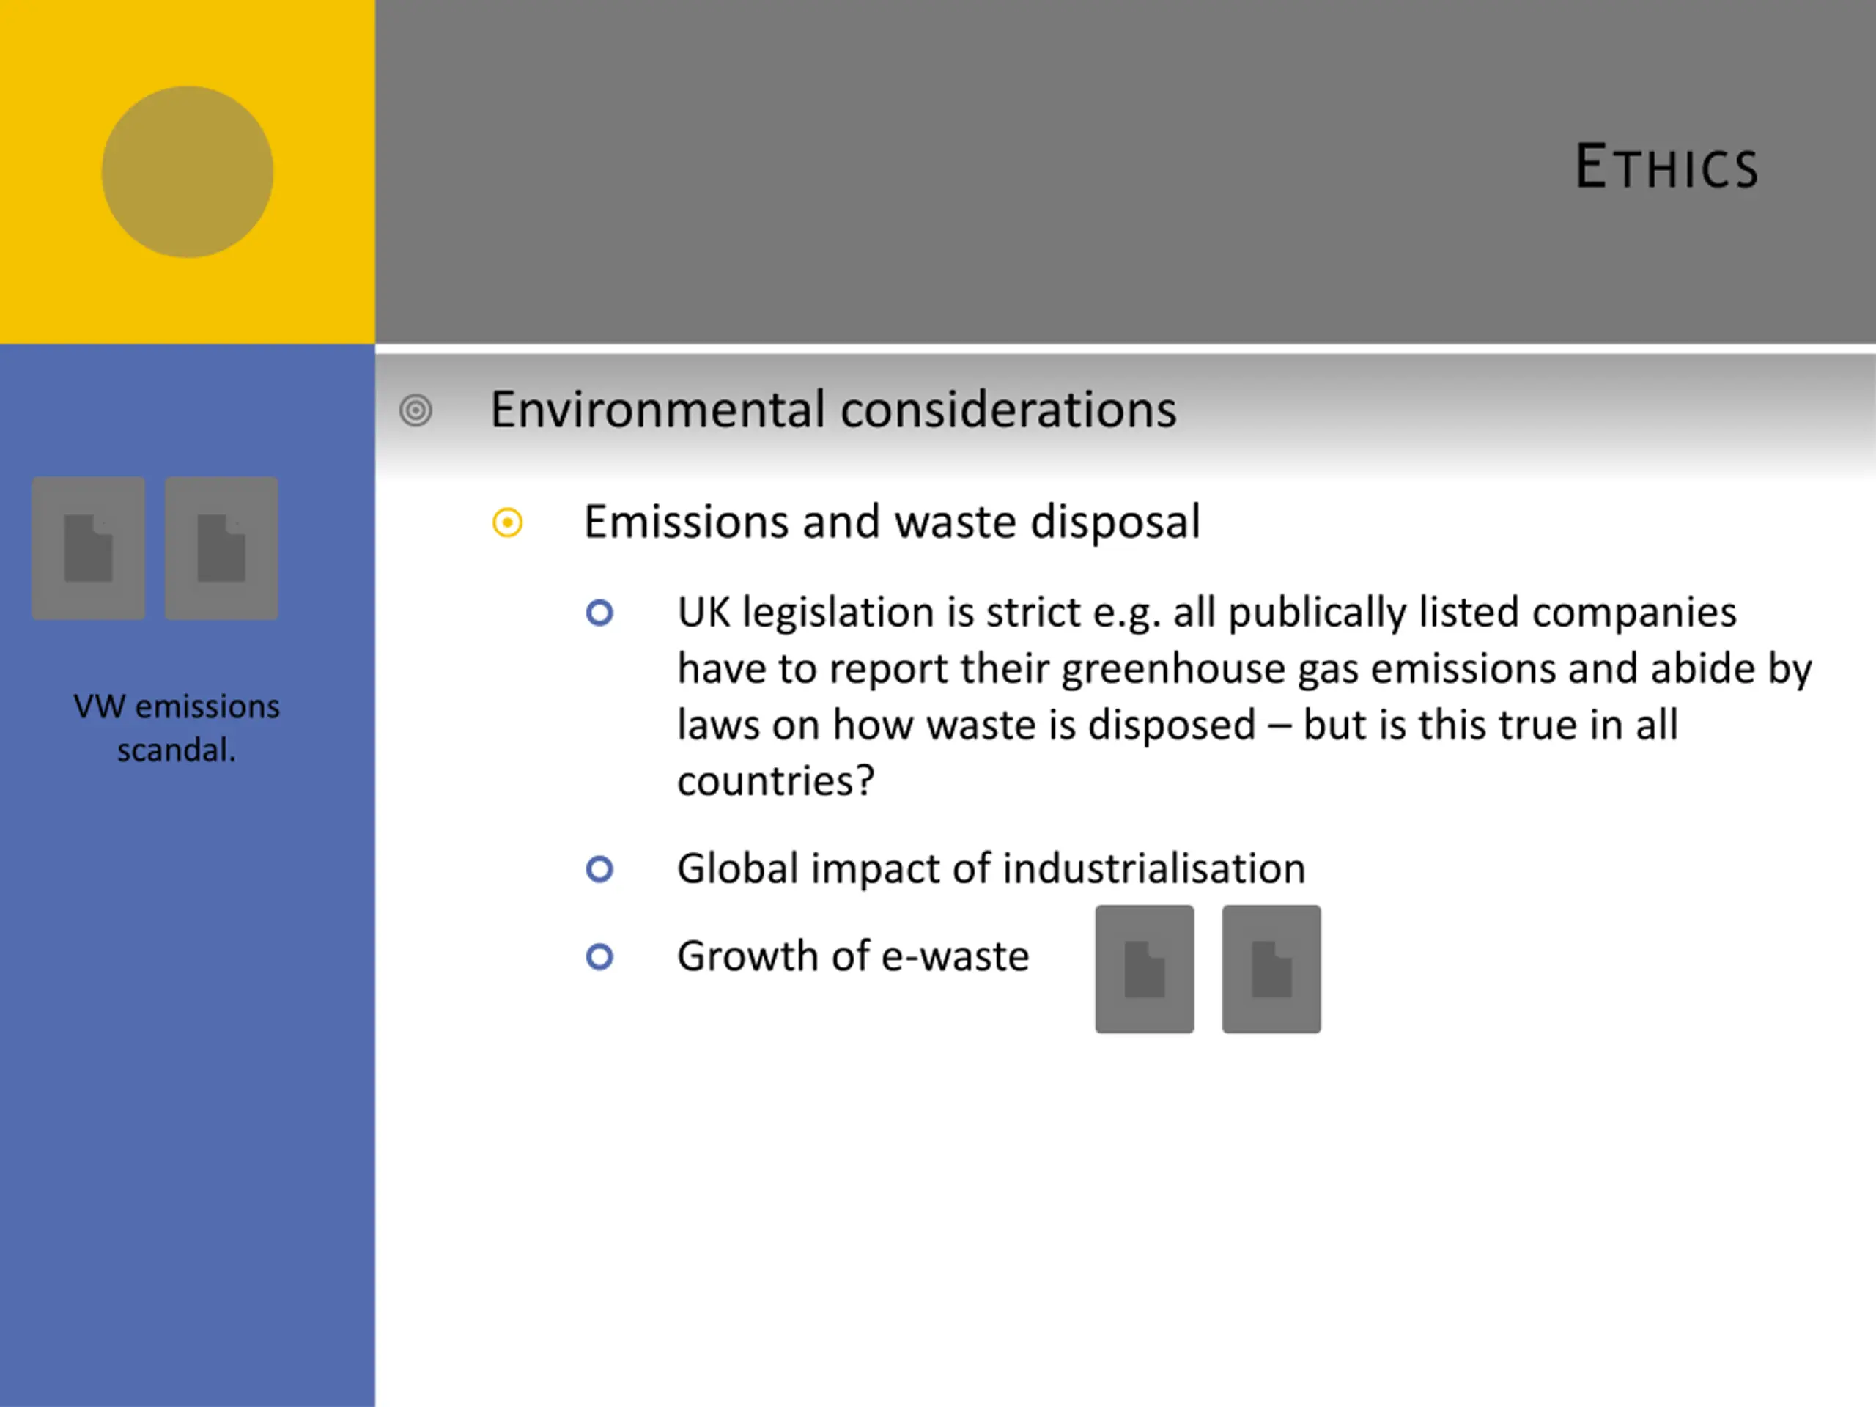This screenshot has width=1876, height=1407.
Task: Open the first document icon above VW emissions scandal
Action: (88, 548)
